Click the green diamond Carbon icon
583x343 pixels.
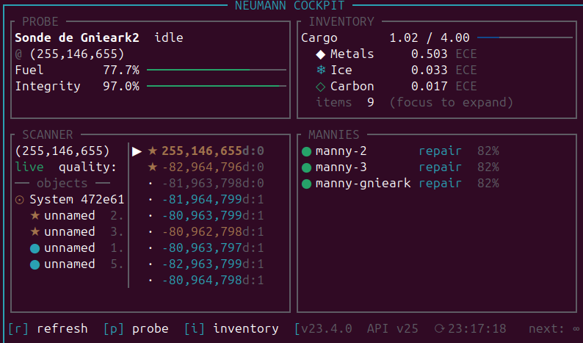click(x=320, y=87)
